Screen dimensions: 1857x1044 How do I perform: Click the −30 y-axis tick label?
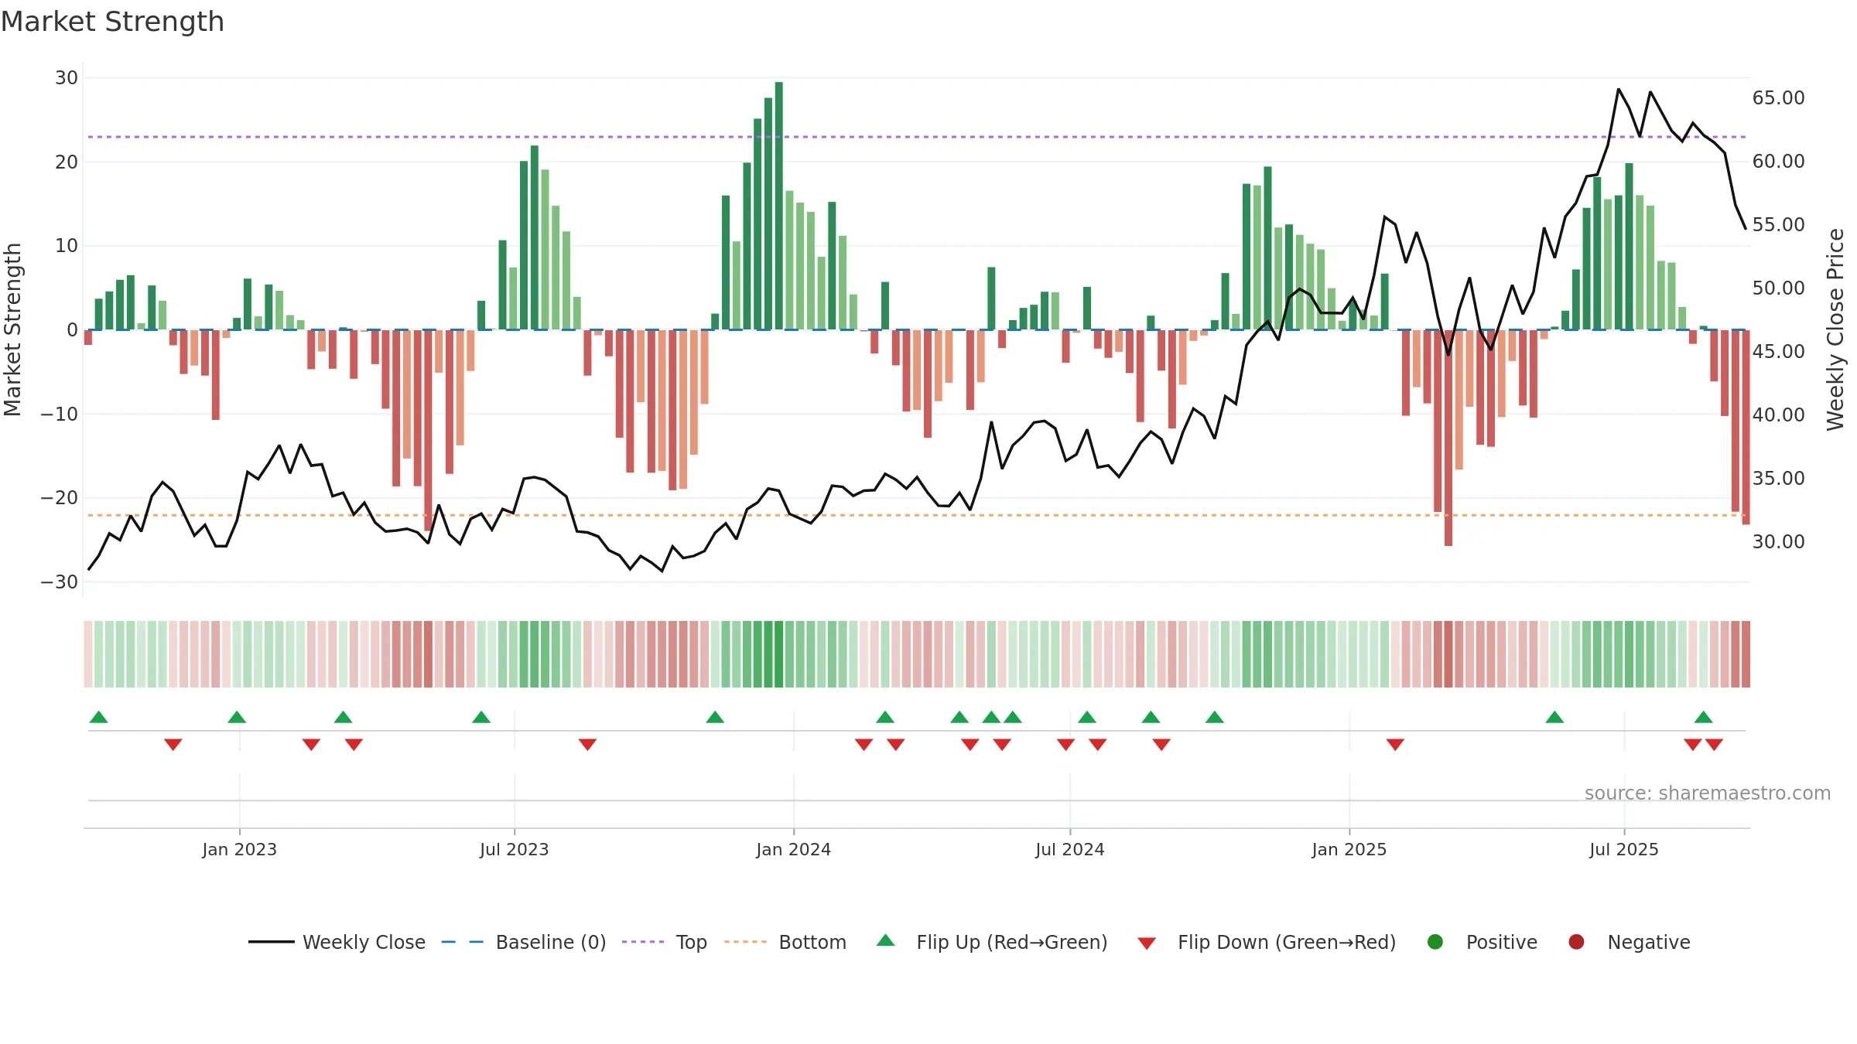pos(59,582)
